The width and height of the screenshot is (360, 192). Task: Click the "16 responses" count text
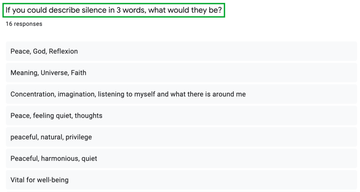tap(24, 24)
